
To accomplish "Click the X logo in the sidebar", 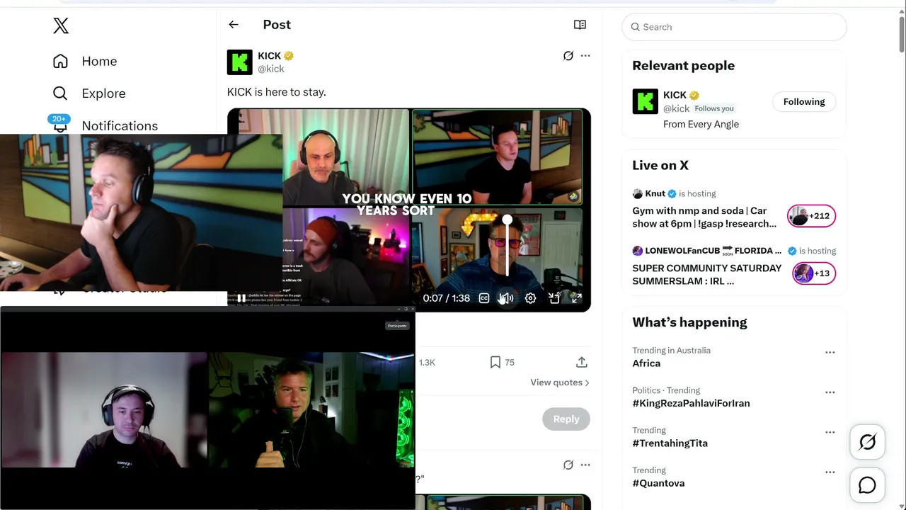I will point(61,26).
